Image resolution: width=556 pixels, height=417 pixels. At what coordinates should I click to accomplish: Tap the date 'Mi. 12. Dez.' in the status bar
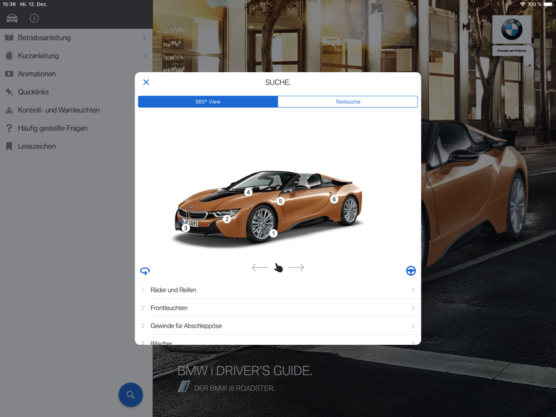34,4
